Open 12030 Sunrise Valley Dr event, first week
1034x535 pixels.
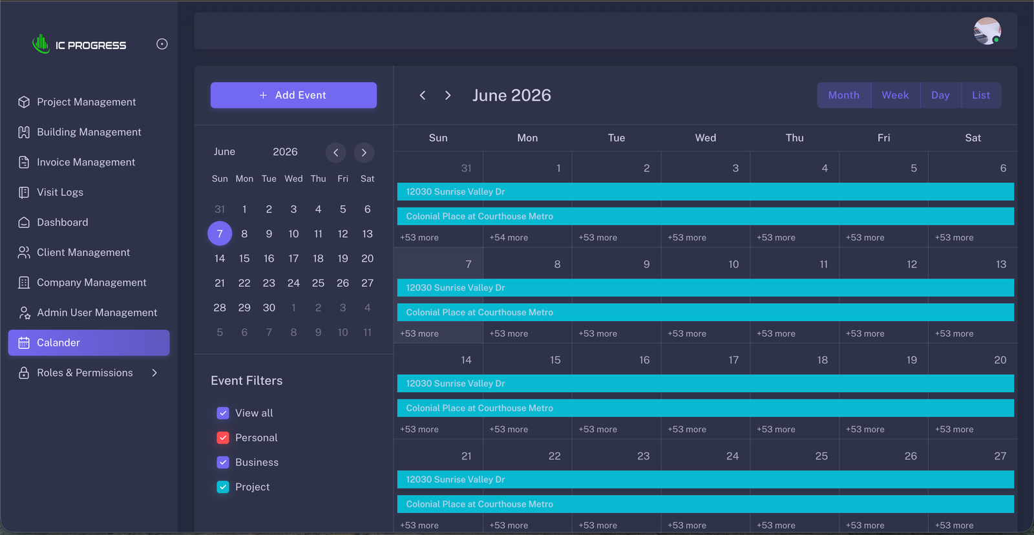pos(706,192)
